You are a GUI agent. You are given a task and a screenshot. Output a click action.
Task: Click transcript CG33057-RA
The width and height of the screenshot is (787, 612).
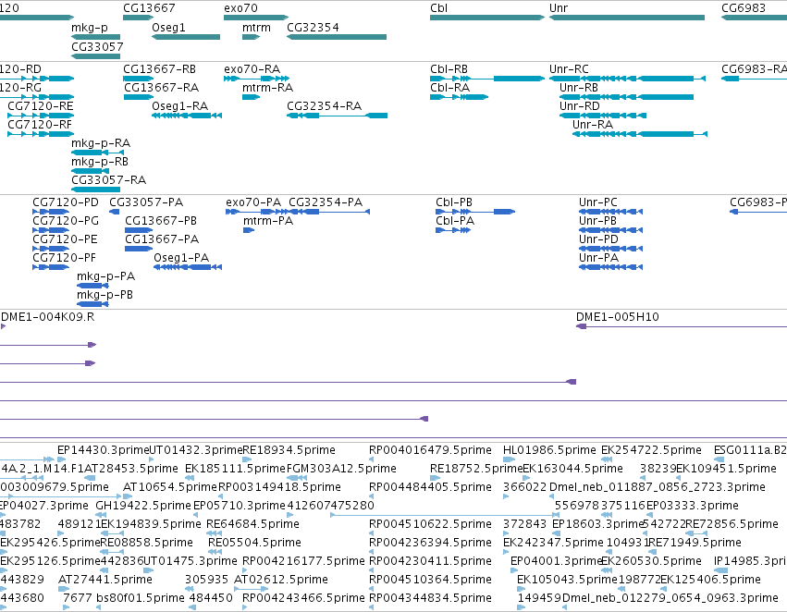point(108,180)
